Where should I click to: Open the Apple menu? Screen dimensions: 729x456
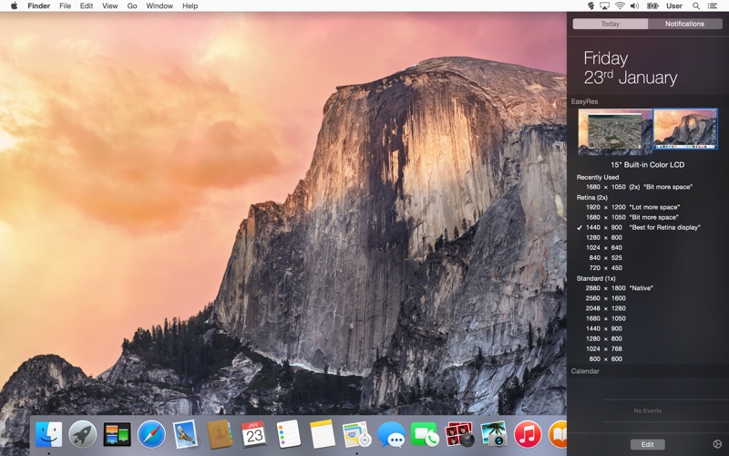tap(14, 5)
